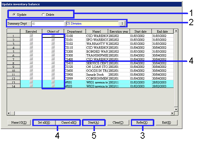Click the Sample Stock name cell
Screen dimensions: 201x142
pos(97,75)
